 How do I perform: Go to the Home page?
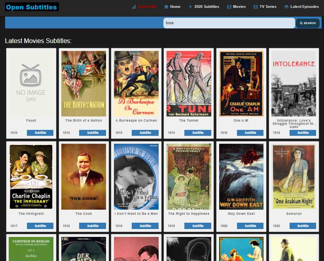[x=175, y=7]
